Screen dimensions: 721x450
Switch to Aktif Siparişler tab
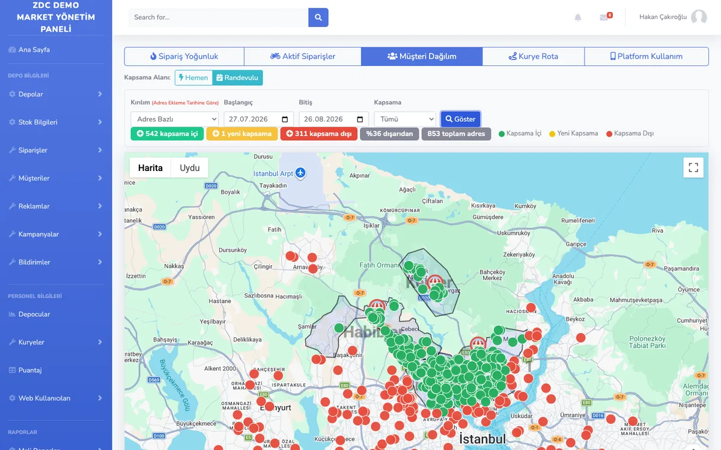click(x=303, y=56)
